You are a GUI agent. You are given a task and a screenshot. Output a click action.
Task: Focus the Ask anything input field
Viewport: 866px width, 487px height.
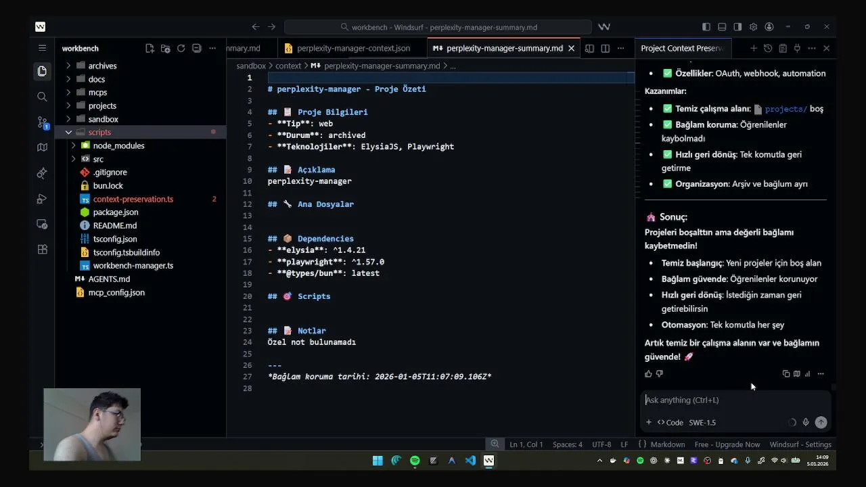pyautogui.click(x=734, y=400)
